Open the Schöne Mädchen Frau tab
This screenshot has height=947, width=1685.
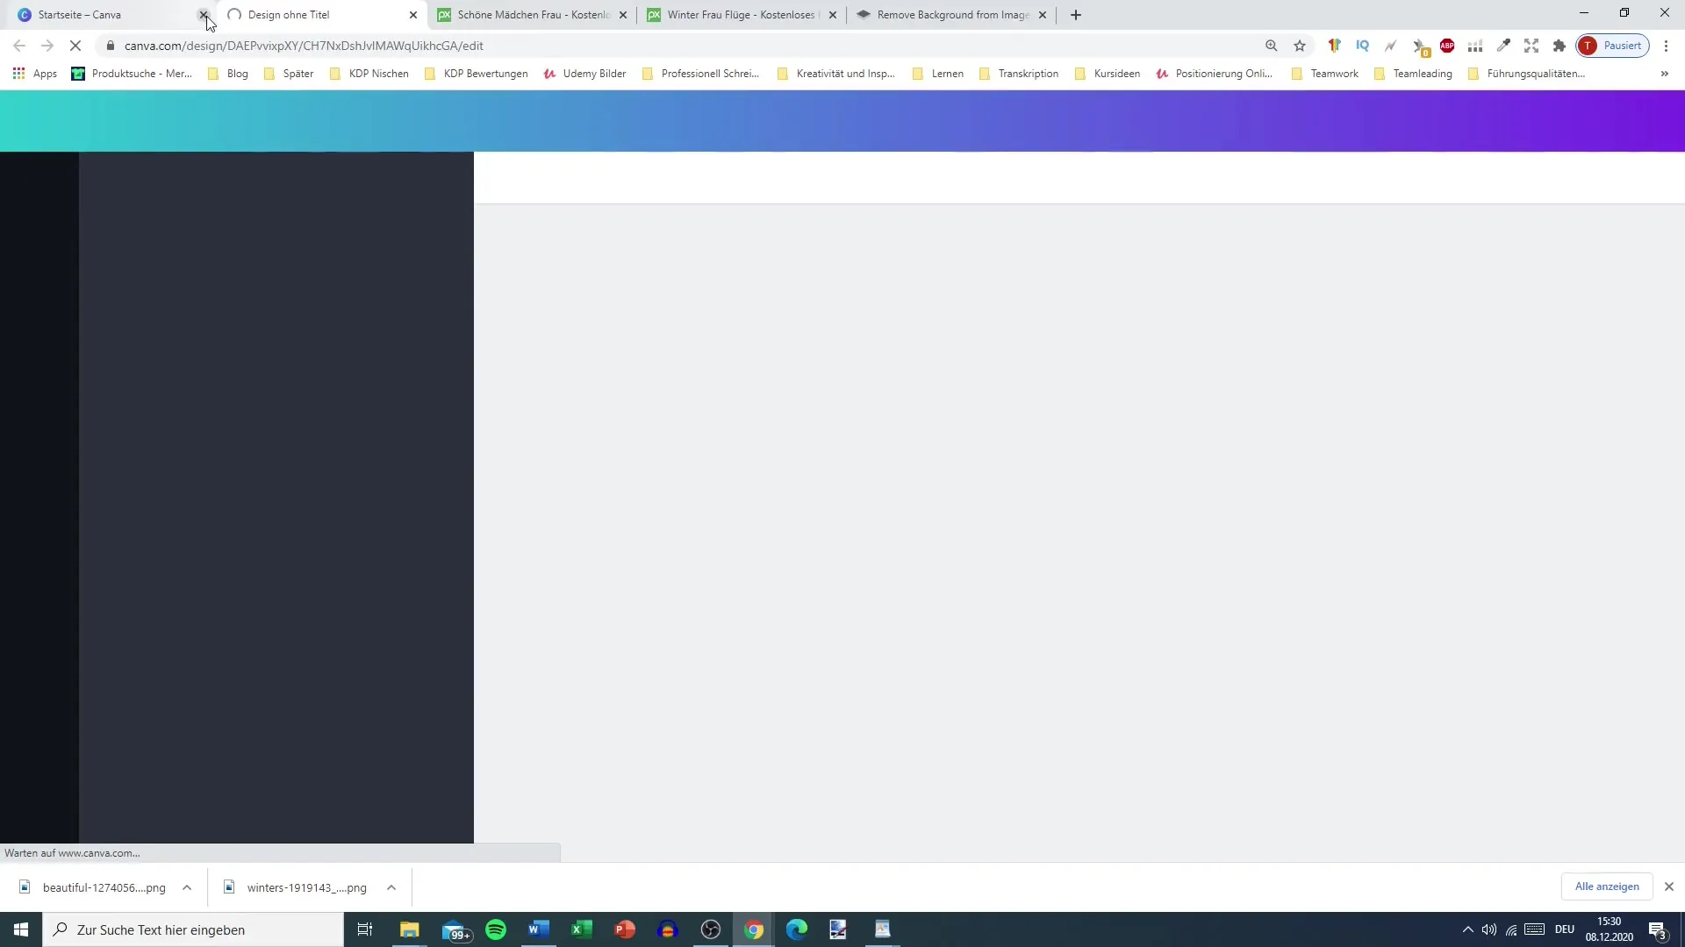[x=525, y=15]
